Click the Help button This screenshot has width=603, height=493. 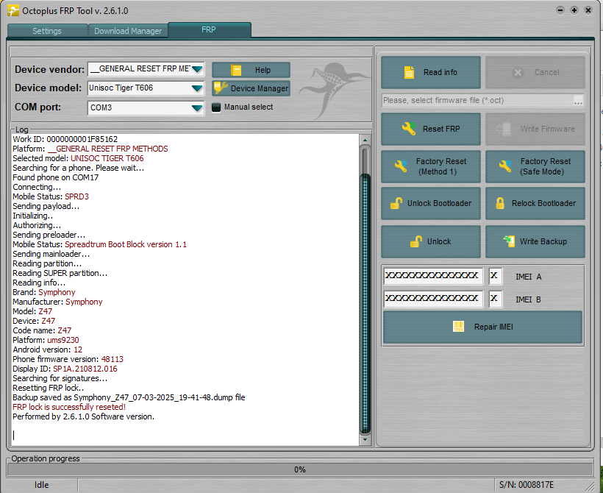pos(251,70)
